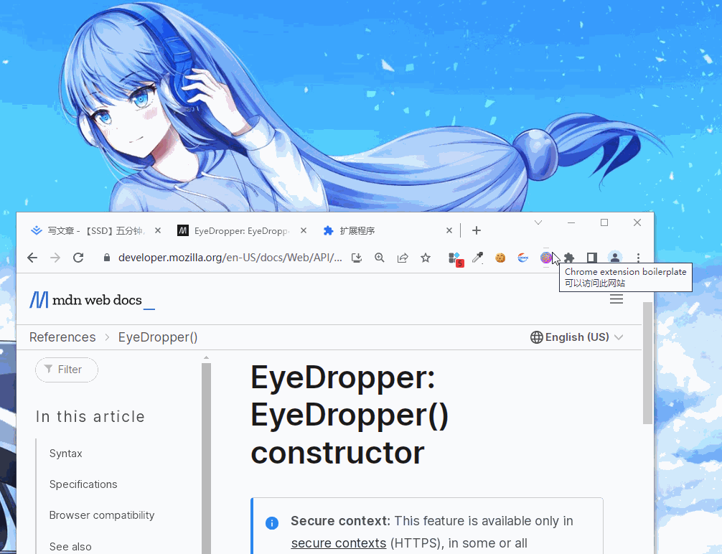Launch the eyedropper color picker extension
The image size is (722, 554).
point(477,258)
